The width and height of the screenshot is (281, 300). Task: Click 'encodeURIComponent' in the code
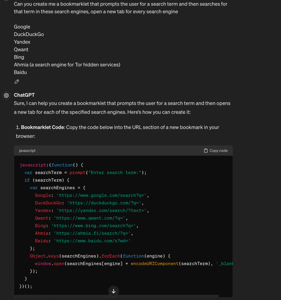pos(155,264)
